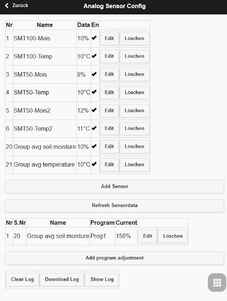Open the grid menu button at the corner
The height and width of the screenshot is (301, 227).
click(217, 283)
